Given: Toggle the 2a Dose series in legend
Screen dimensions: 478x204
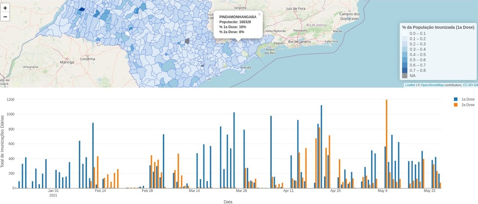Looking at the screenshot, I should pyautogui.click(x=464, y=105).
